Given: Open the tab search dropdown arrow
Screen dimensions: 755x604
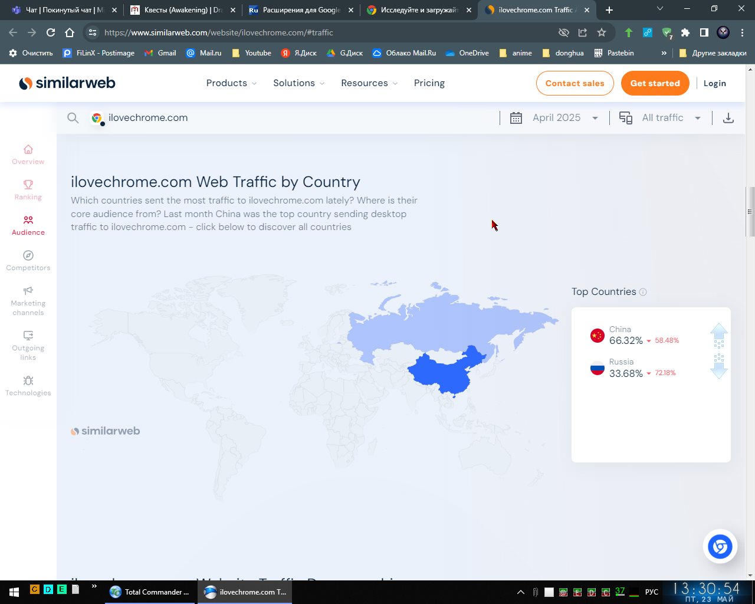Looking at the screenshot, I should pyautogui.click(x=659, y=9).
